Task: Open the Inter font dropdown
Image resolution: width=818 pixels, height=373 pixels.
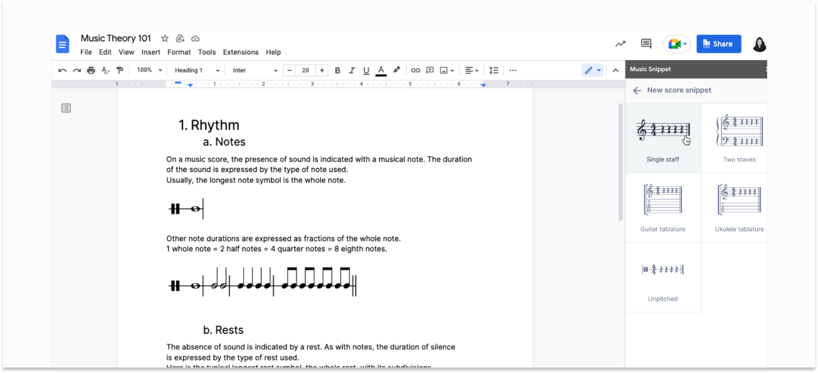Action: pyautogui.click(x=254, y=70)
